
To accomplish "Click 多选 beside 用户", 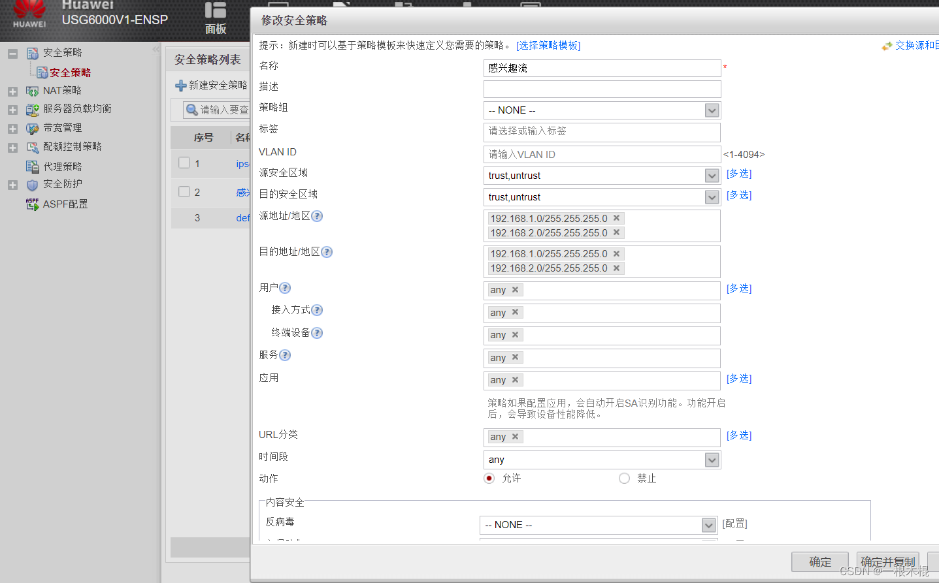I will coord(739,289).
